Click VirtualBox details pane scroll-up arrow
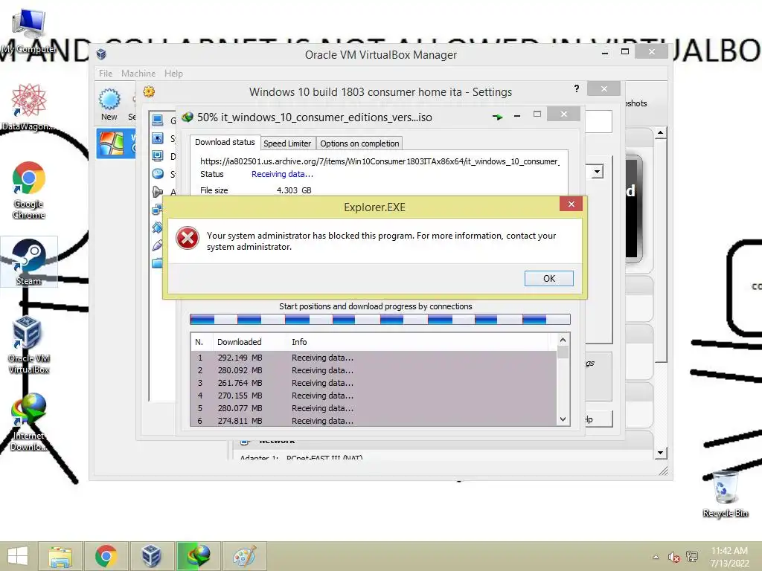 click(660, 132)
